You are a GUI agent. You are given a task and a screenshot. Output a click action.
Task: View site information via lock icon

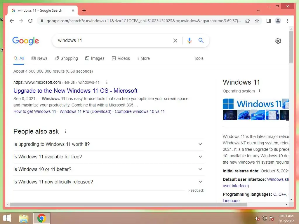click(x=42, y=21)
